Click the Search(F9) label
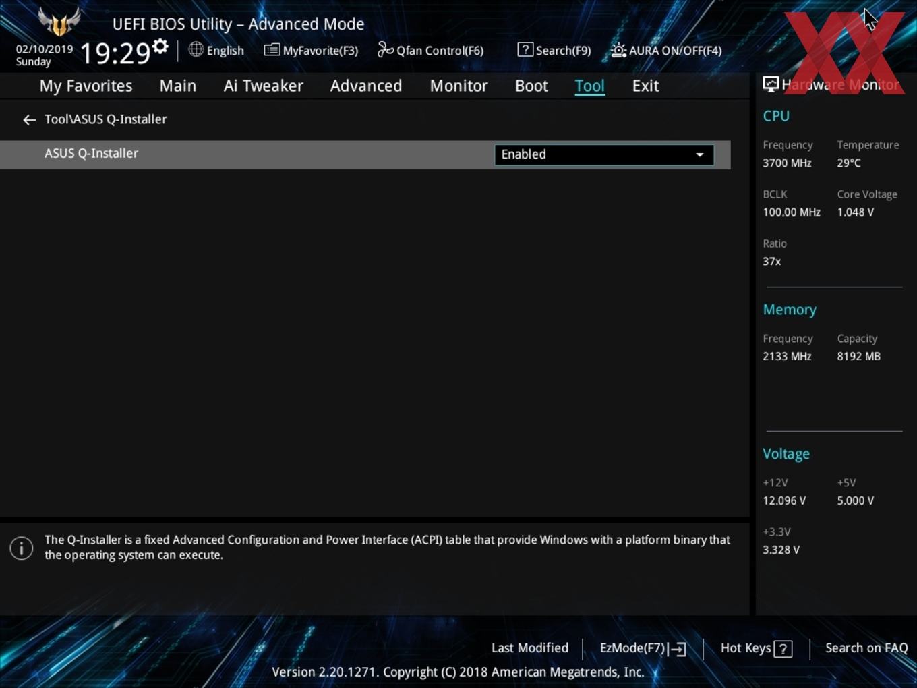 564,51
